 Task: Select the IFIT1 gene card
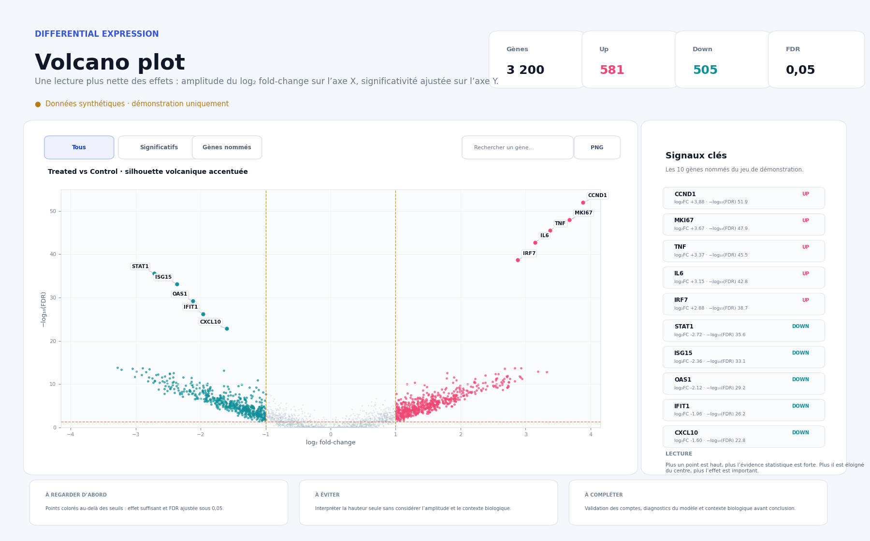coord(743,410)
